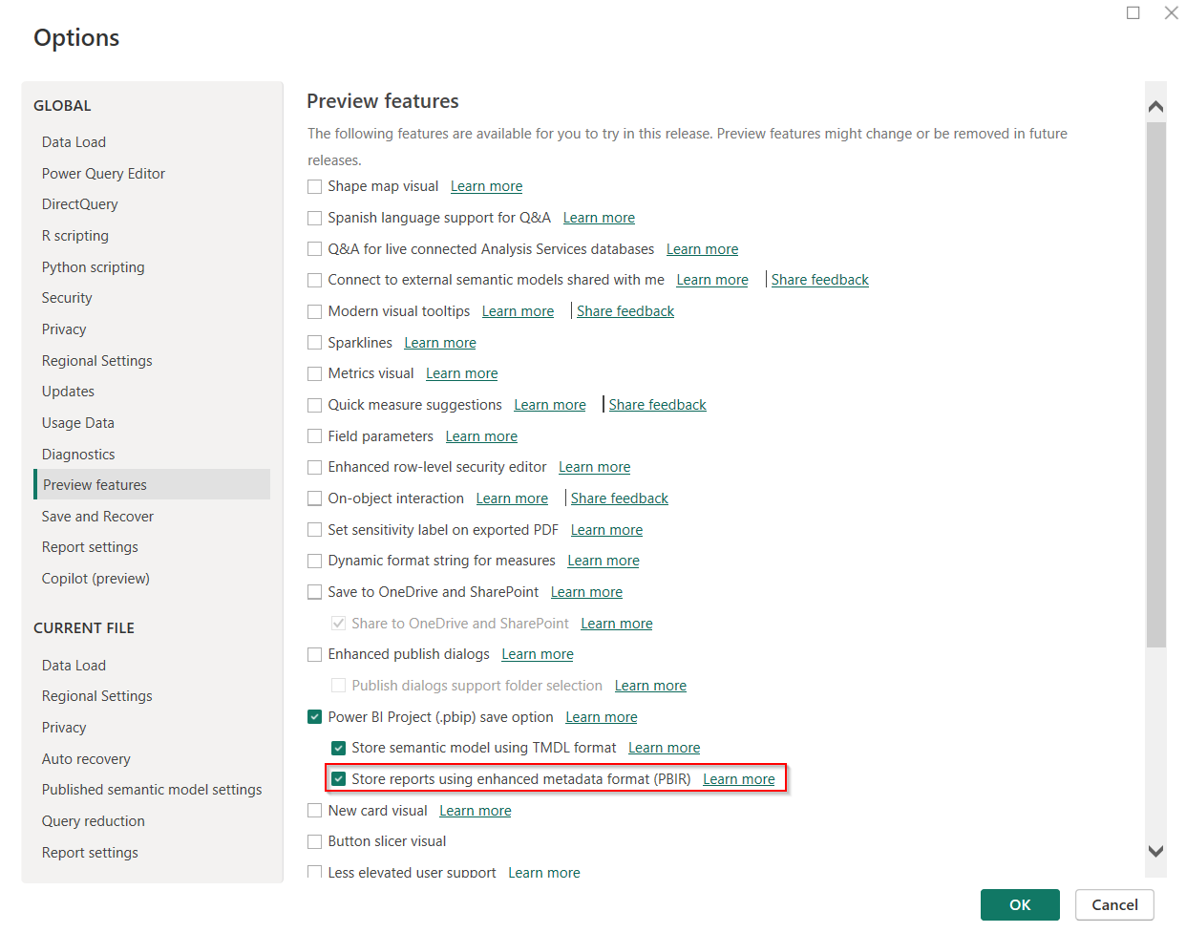Tick the Button slicer visual checkbox
Screen dimensions: 1186x933
coord(314,841)
